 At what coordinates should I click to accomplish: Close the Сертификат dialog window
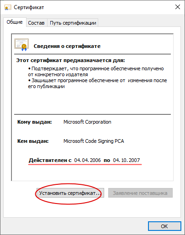(178, 7)
